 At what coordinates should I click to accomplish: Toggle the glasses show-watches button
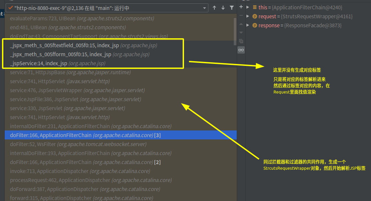[241, 50]
